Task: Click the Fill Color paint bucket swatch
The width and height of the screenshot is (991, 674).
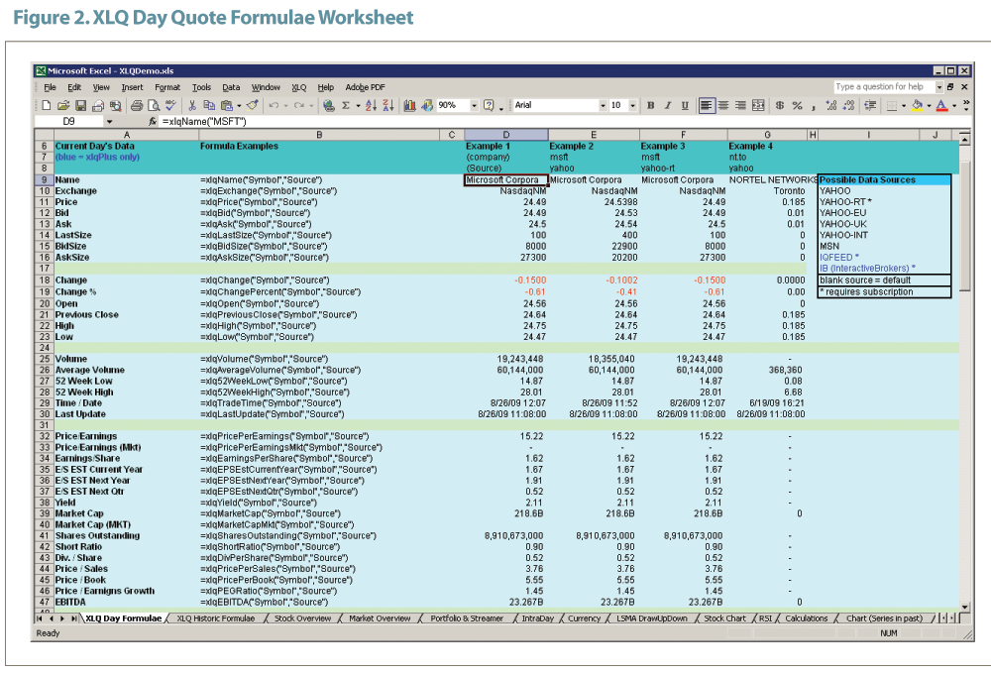Action: 917,106
